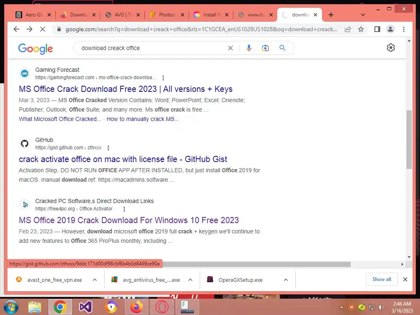Expand options for avg_antivirus_free download
The image size is (420, 315).
pos(190,280)
